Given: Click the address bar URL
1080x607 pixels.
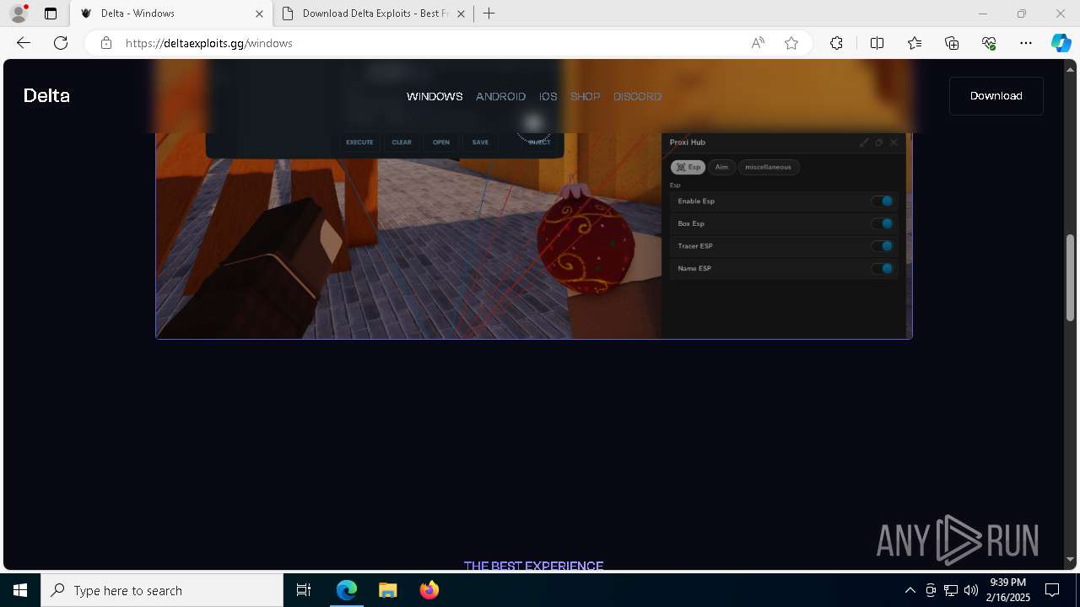Looking at the screenshot, I should [209, 43].
